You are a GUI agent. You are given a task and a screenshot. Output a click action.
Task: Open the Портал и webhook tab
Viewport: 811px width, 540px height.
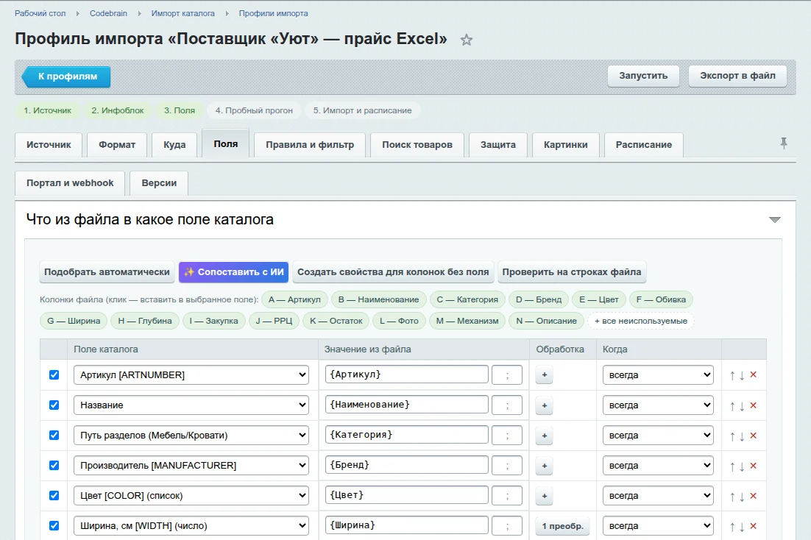70,183
